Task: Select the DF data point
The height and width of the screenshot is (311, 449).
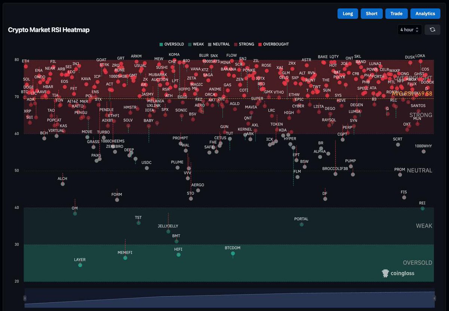Action: [325, 199]
